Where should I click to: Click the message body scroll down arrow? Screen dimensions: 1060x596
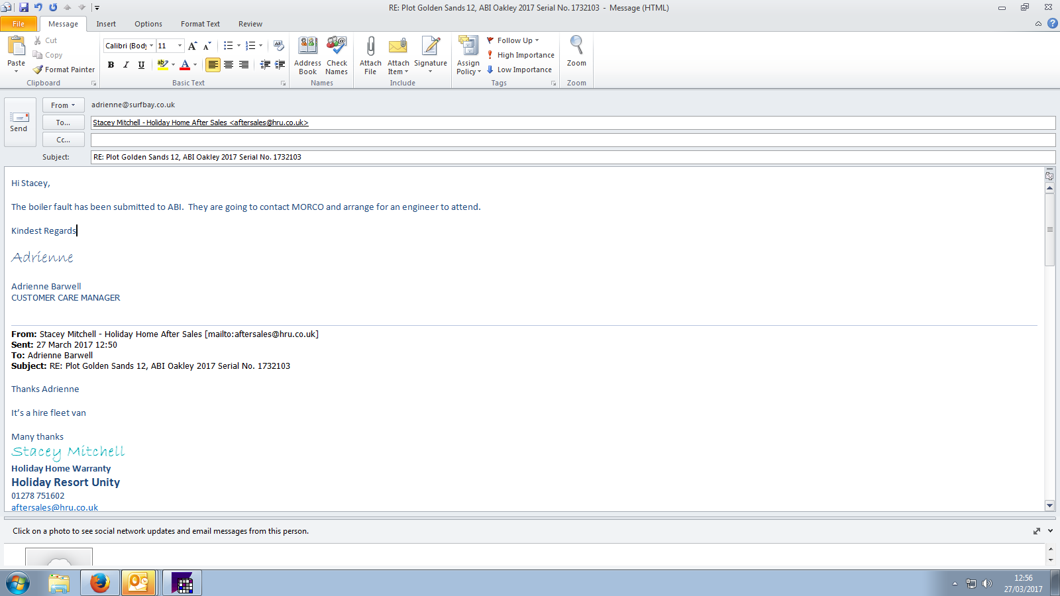pyautogui.click(x=1049, y=505)
